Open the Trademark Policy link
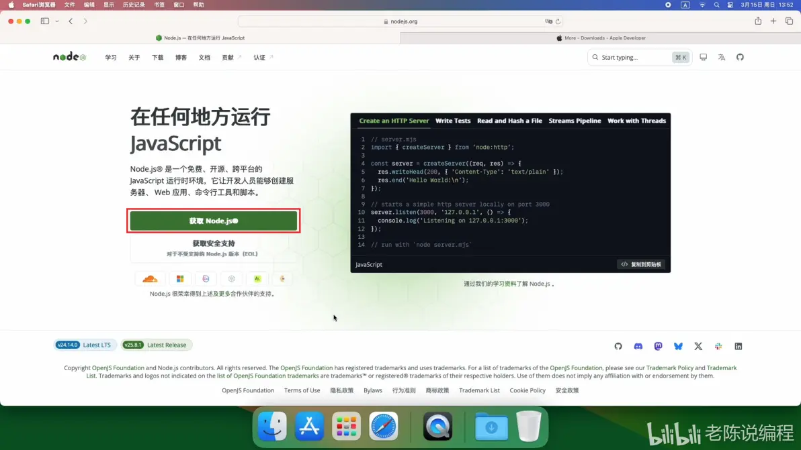 point(670,368)
